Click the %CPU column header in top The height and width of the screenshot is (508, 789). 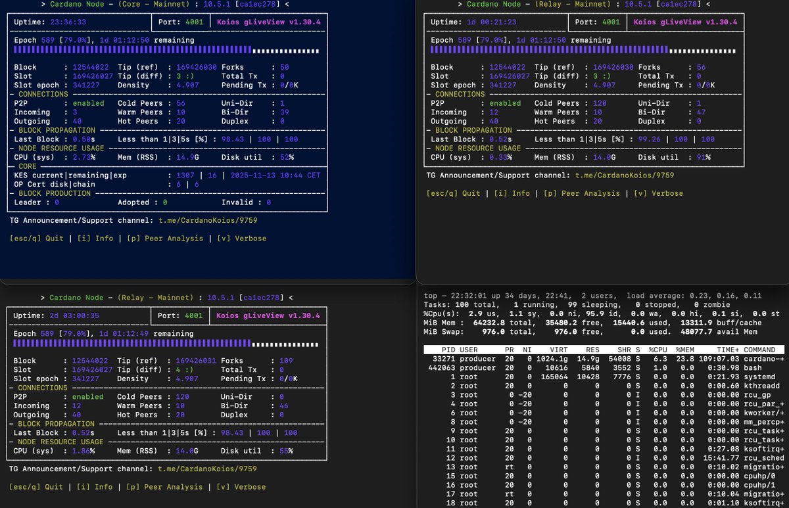[x=659, y=350]
